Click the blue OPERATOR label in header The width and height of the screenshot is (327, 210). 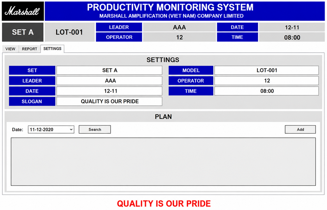tap(119, 37)
